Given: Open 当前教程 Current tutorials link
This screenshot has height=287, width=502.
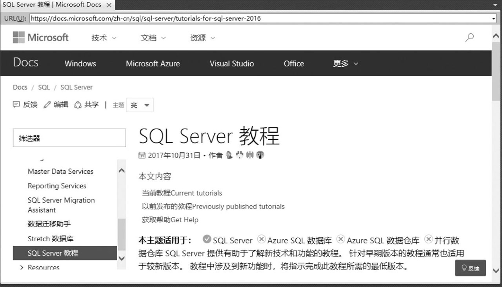Looking at the screenshot, I should click(182, 193).
